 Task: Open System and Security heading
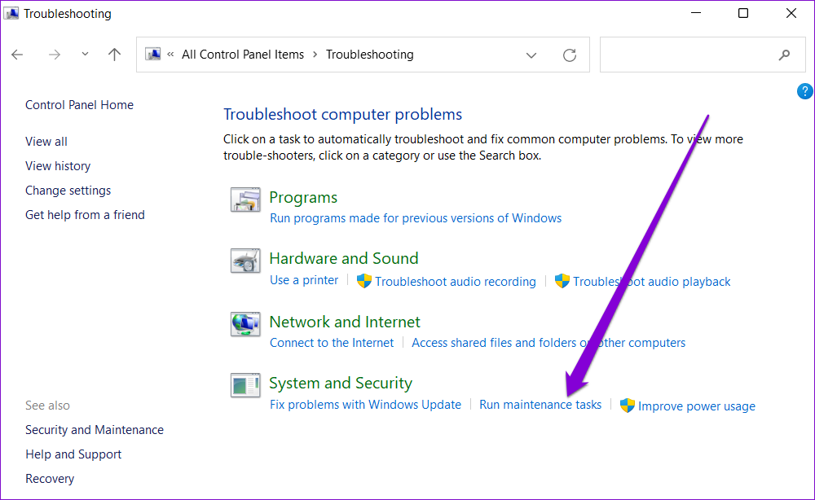coord(341,383)
